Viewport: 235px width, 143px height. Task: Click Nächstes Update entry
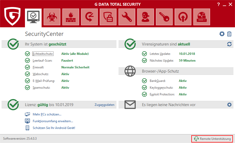(162, 61)
